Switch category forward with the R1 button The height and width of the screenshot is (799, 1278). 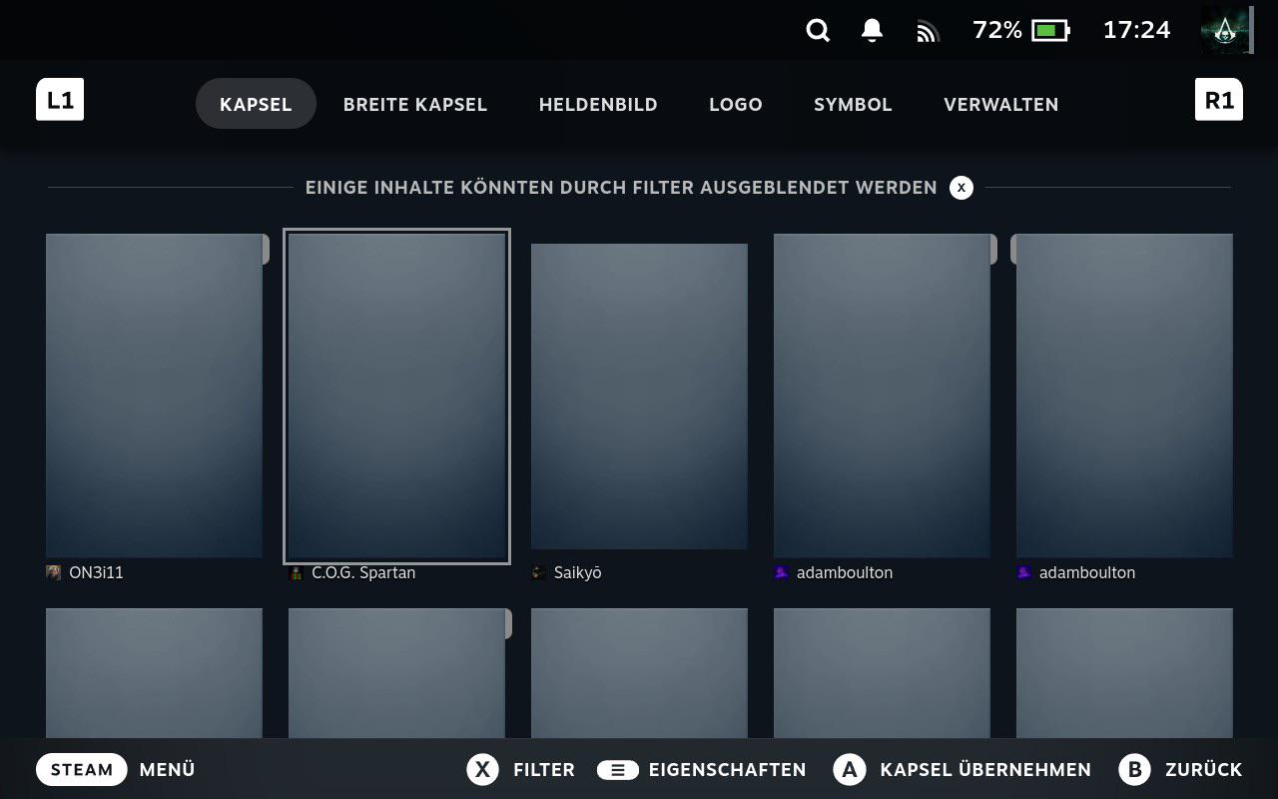(1219, 99)
